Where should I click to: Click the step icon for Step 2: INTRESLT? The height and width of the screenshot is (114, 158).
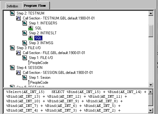25,33
